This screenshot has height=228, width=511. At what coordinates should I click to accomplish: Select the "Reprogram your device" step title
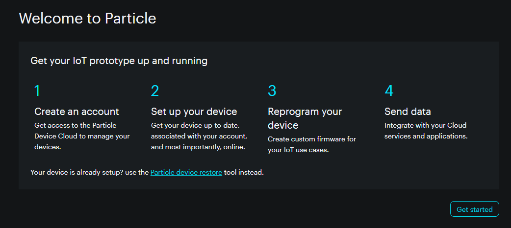point(305,118)
